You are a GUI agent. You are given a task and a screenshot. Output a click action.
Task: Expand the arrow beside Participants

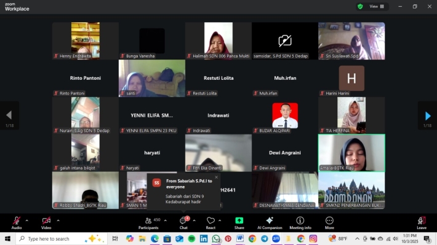point(166,220)
